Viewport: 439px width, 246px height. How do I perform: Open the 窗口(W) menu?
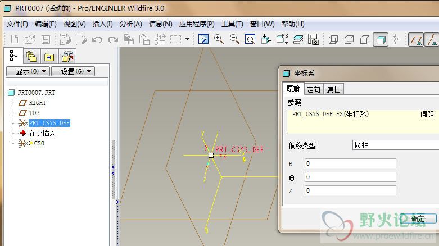[x=262, y=24]
